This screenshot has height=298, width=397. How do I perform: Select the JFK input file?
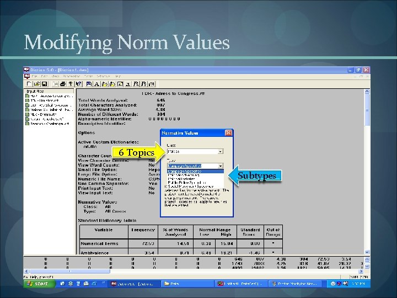[x=42, y=100]
